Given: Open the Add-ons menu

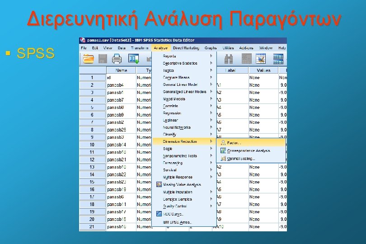Looking at the screenshot, I should (x=246, y=48).
